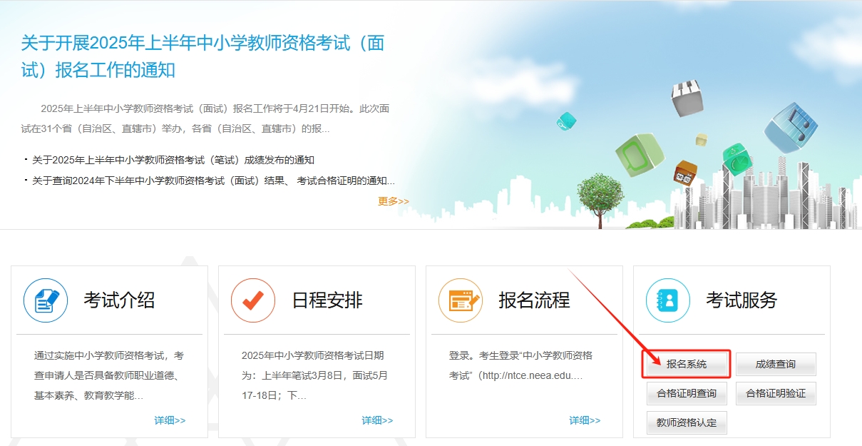Click the 考试介绍 heading text
Image resolution: width=862 pixels, height=446 pixels.
tap(119, 300)
